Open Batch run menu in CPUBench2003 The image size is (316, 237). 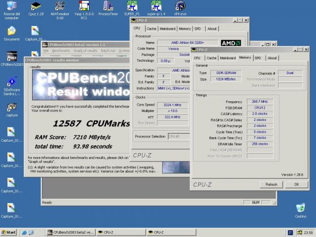[108, 50]
